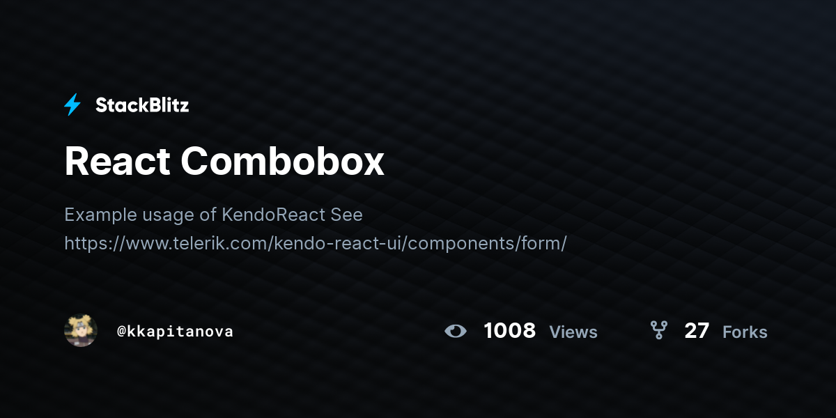836x418 pixels.
Task: Click the Forks label
Action: point(745,332)
